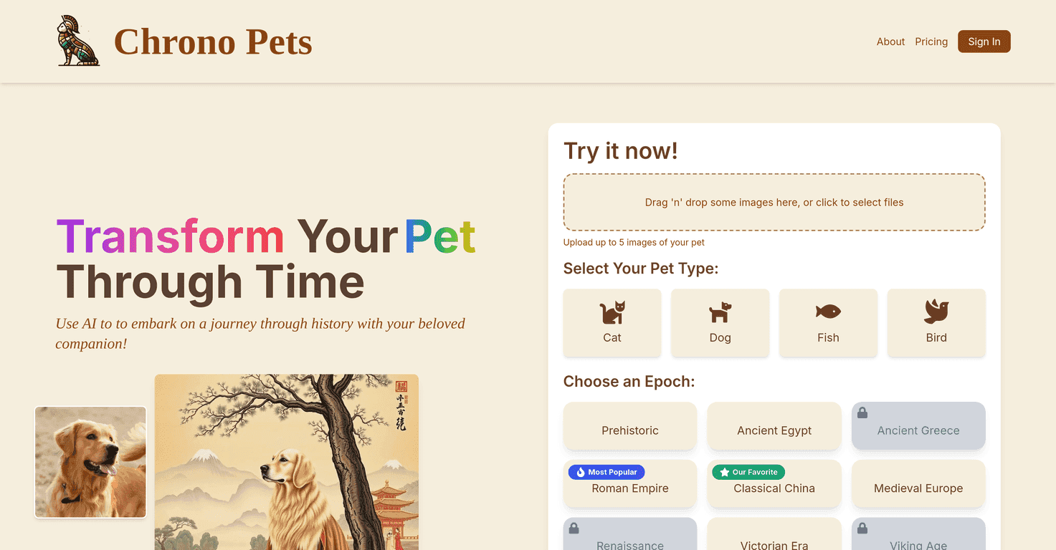1056x550 pixels.
Task: Open the About page
Action: point(890,42)
